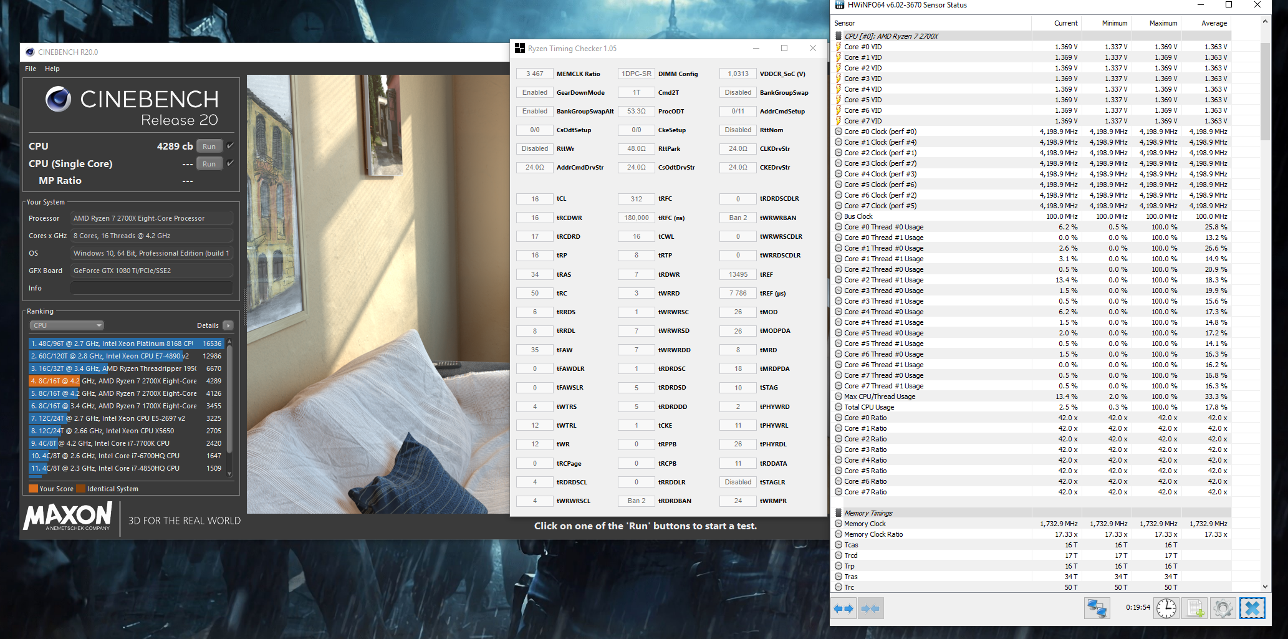Open the CPU ranking dropdown in Cinebench
The image size is (1288, 639).
click(67, 325)
